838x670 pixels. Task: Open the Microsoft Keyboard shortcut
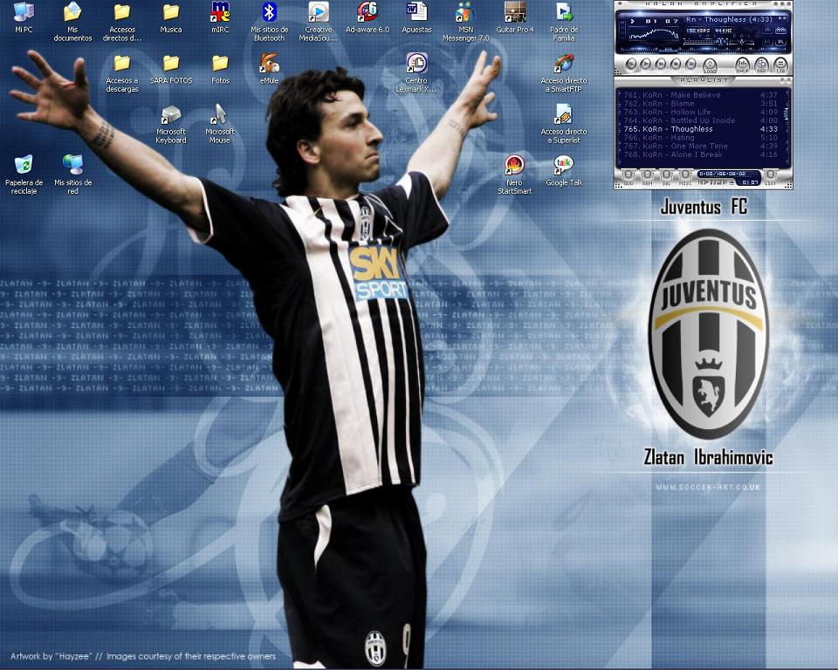click(x=171, y=124)
